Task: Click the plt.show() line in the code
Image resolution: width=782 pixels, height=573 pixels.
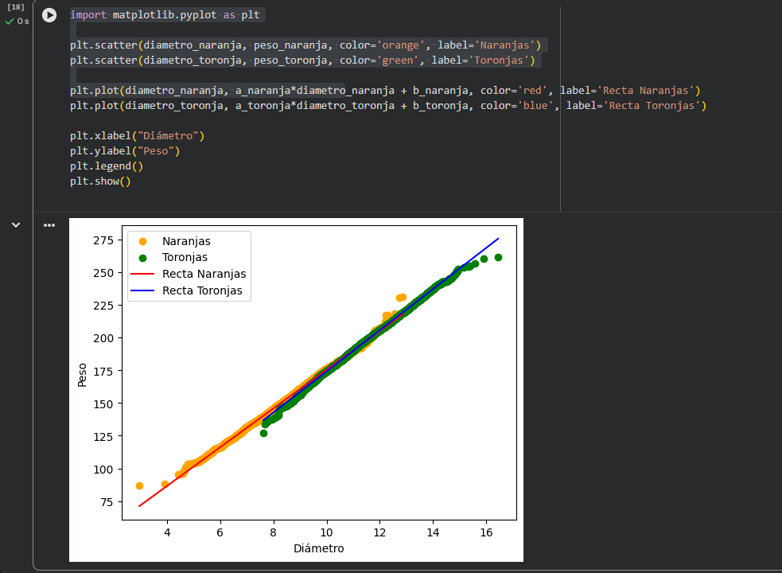Action: coord(99,181)
